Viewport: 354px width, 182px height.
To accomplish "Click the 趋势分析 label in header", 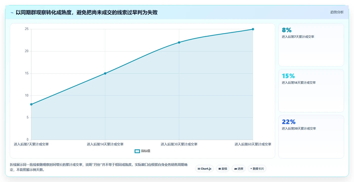I will [x=337, y=12].
